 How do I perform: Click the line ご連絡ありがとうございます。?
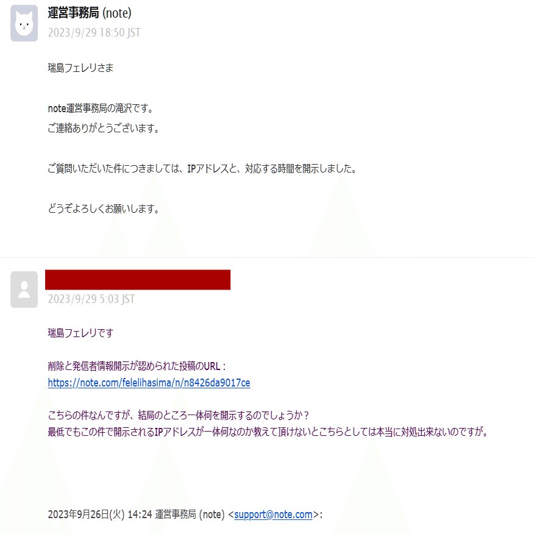[104, 128]
